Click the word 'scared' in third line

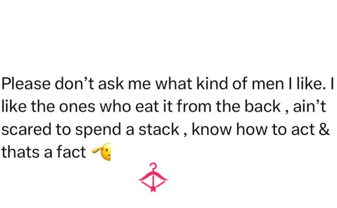click(26, 129)
